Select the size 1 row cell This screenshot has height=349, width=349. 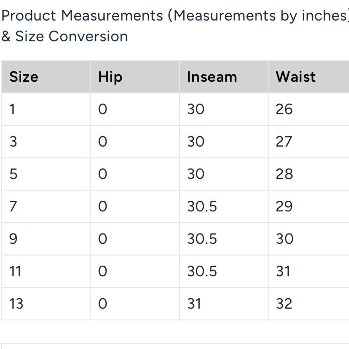46,109
